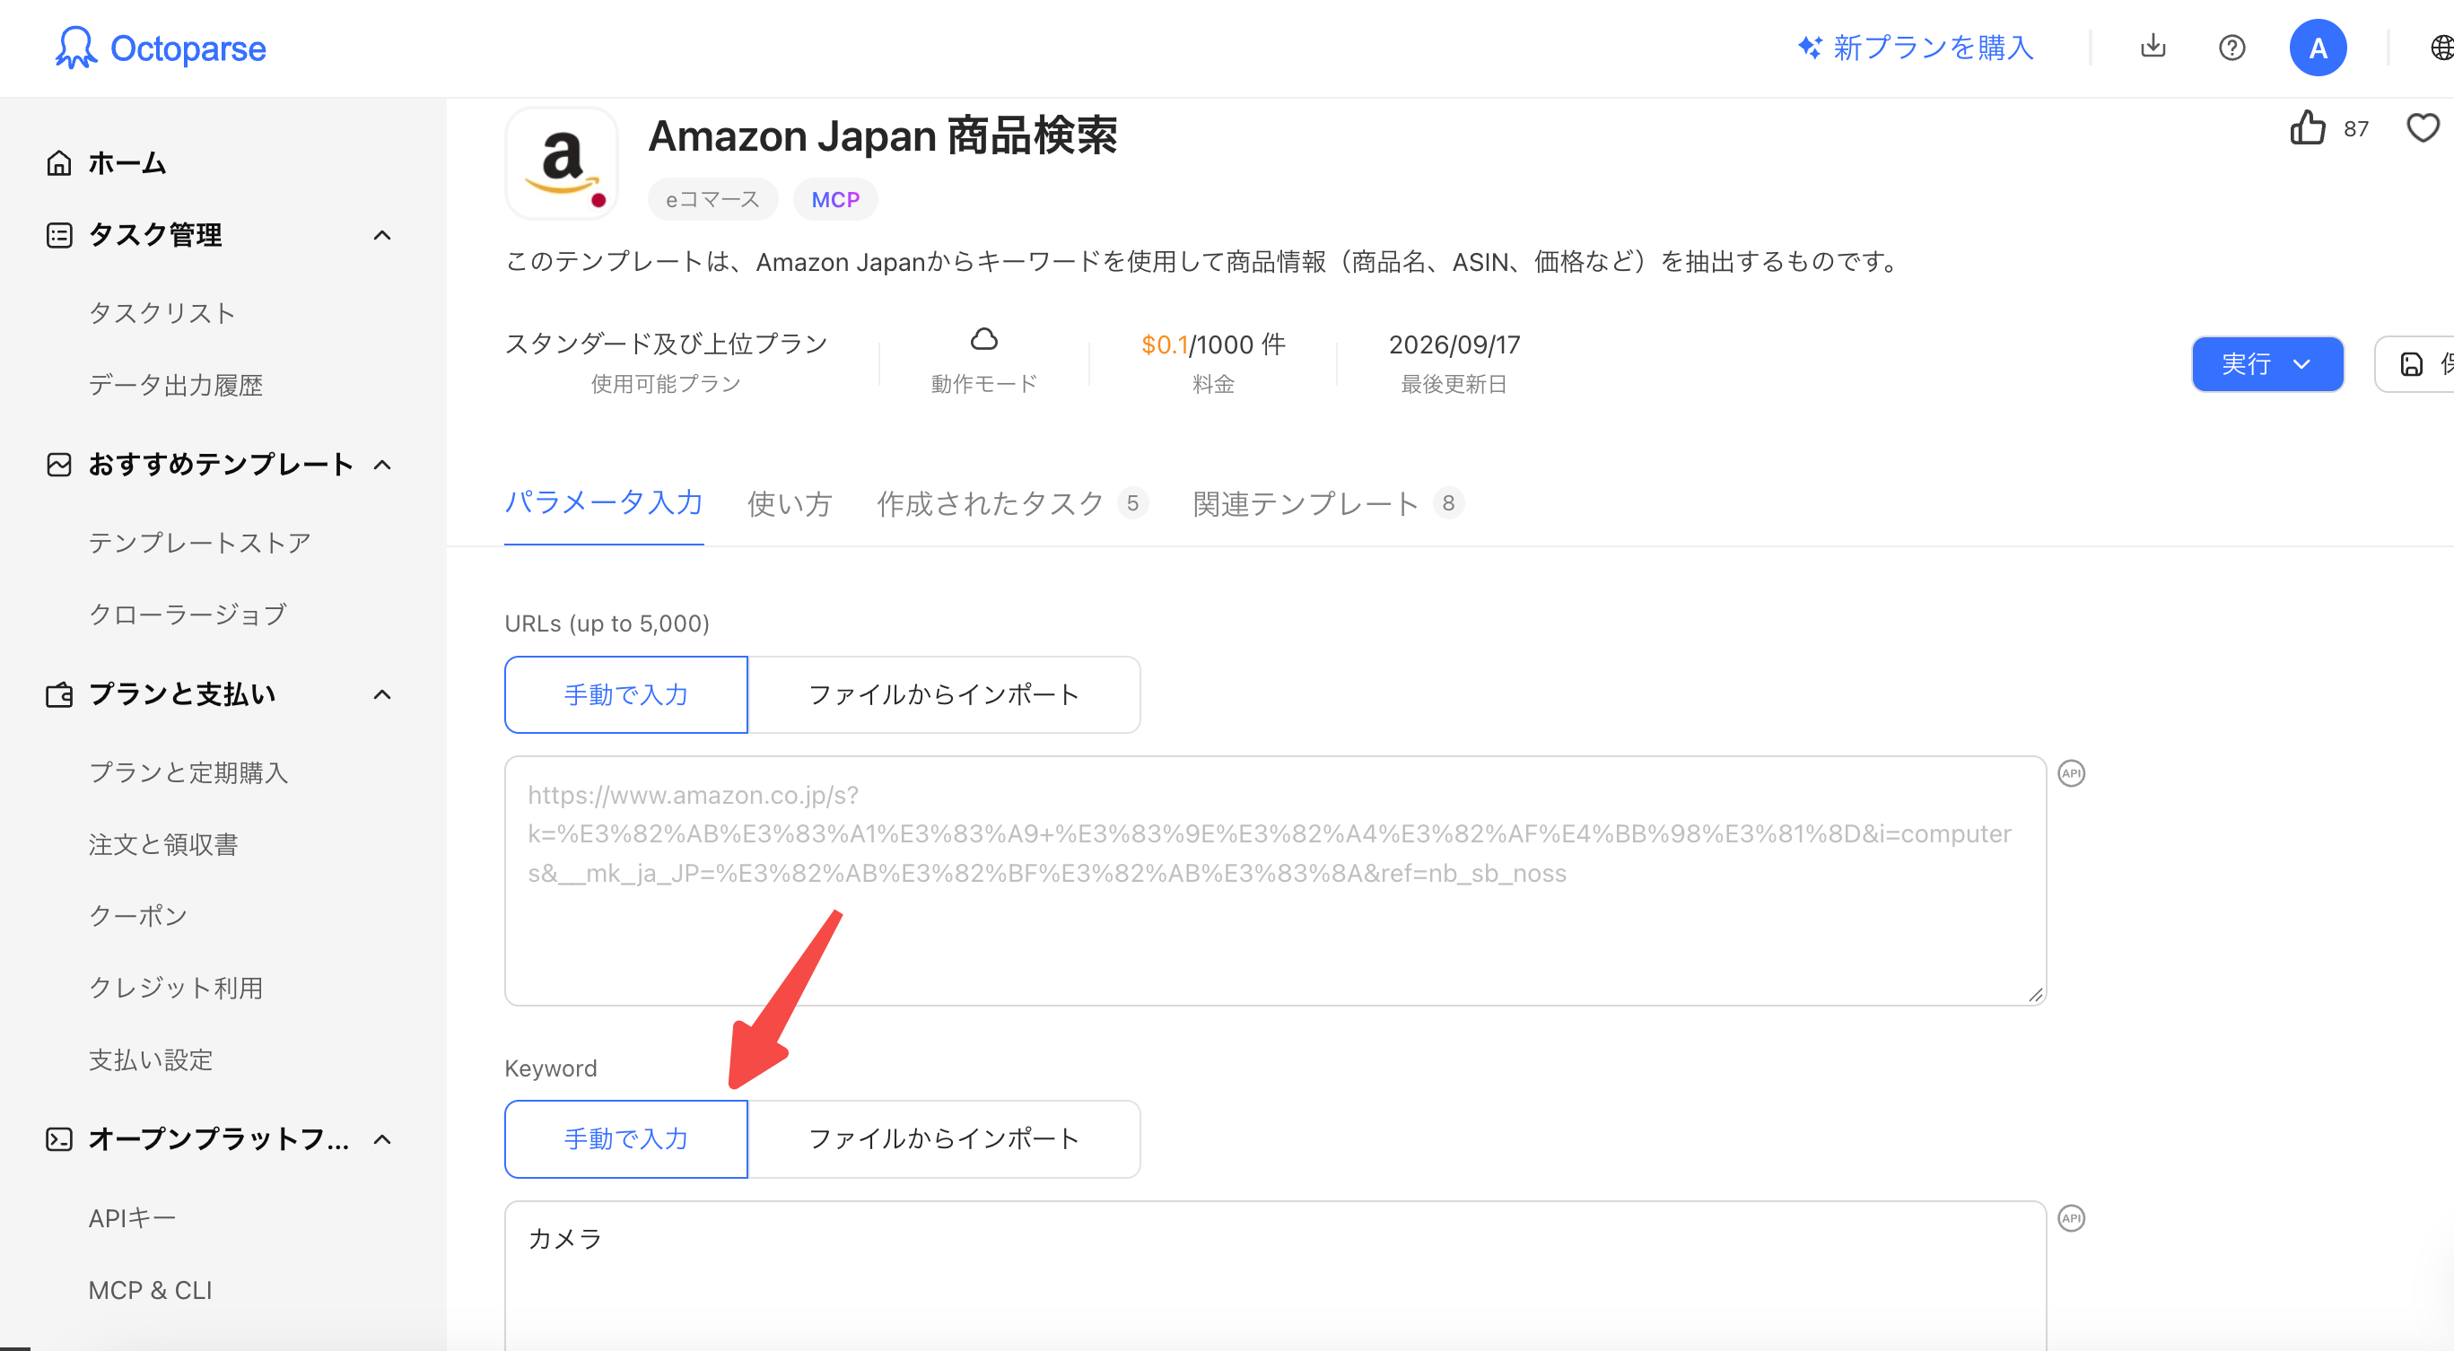Click the ホーム home icon in sidebar

point(59,163)
